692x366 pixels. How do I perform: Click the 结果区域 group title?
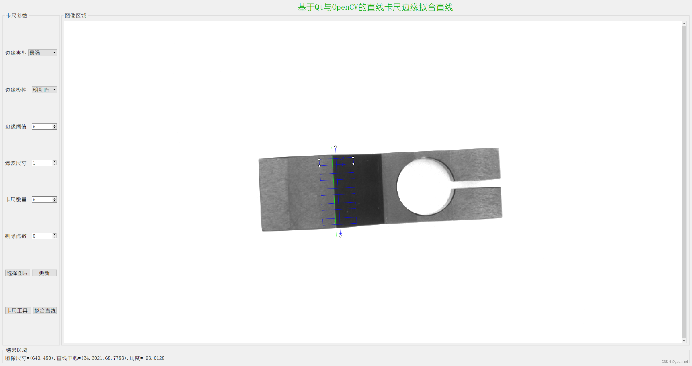pos(17,350)
